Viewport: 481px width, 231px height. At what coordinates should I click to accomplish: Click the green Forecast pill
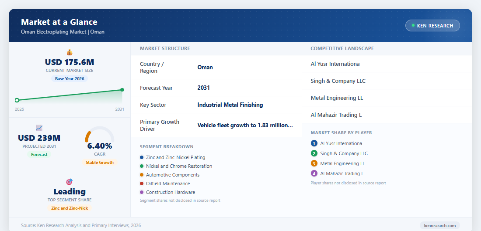click(39, 155)
